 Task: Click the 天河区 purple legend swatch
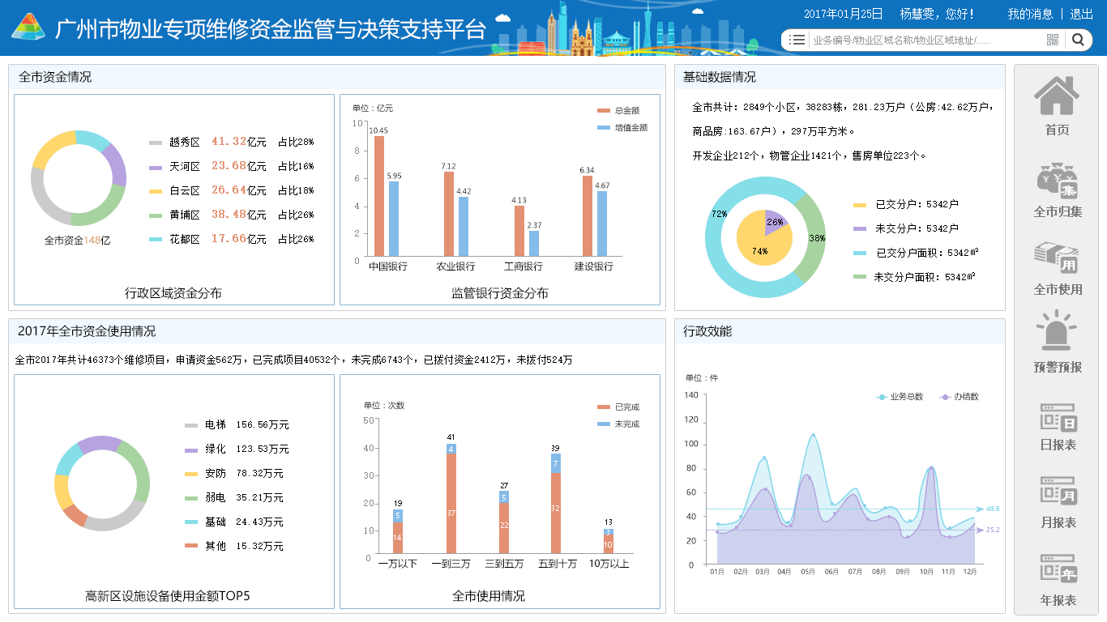(x=156, y=167)
